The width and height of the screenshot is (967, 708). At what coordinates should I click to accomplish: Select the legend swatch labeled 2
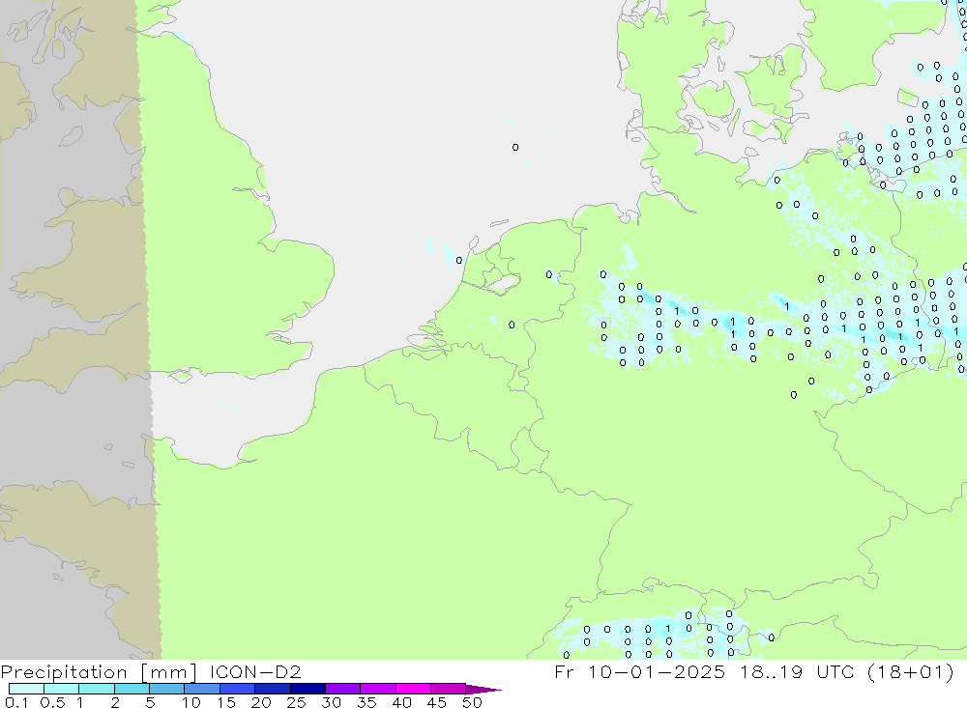point(132,689)
